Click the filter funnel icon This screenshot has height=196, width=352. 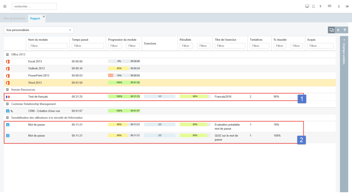click(x=345, y=30)
